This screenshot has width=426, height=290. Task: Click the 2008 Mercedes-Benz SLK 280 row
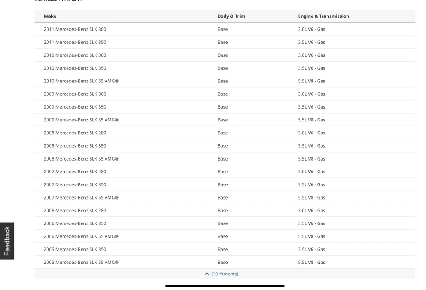(x=75, y=133)
